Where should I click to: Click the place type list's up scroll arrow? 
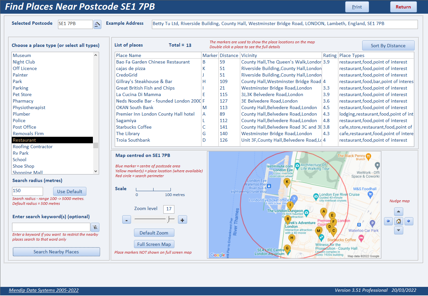96,55
